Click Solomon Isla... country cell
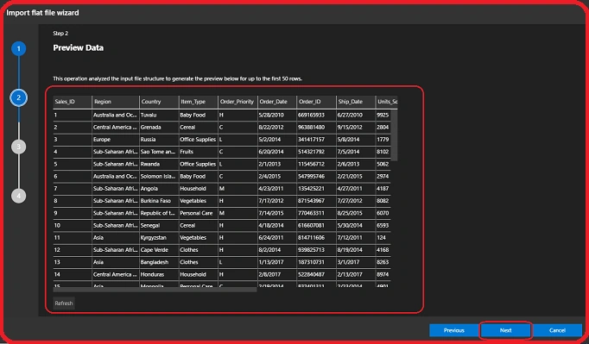The width and height of the screenshot is (589, 344). coord(159,177)
